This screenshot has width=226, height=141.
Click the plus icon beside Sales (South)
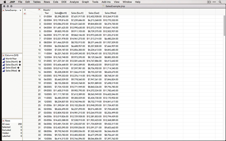[20, 65]
